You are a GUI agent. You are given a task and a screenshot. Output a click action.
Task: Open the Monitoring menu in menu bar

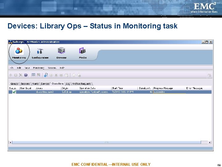(39, 68)
